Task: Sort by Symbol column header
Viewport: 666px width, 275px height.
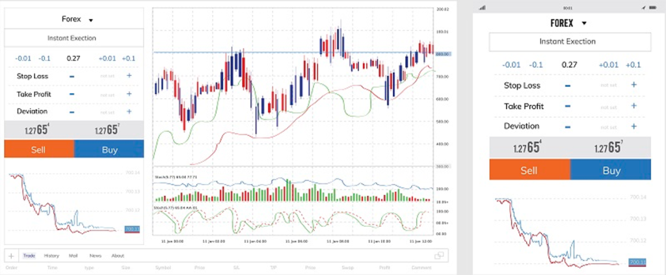Action: coord(163,268)
